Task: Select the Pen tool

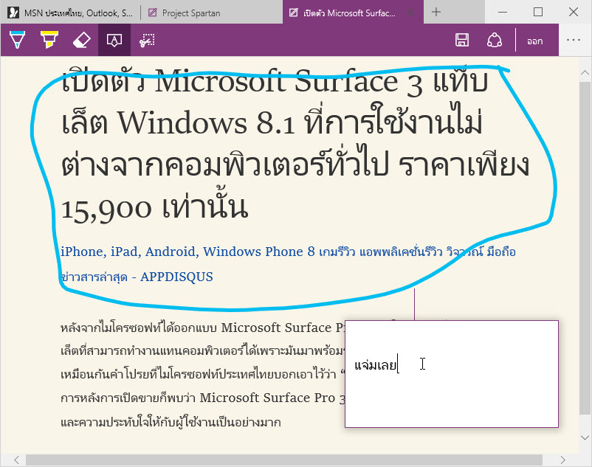Action: pos(16,40)
